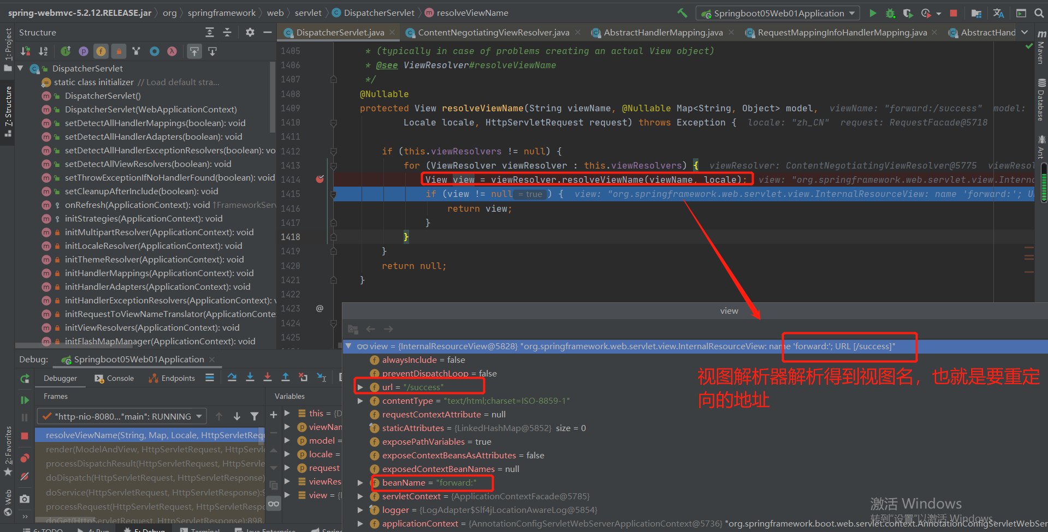Select initViewResolvers(ApplicationContext) in Structure
Image resolution: width=1048 pixels, height=532 pixels.
(152, 327)
